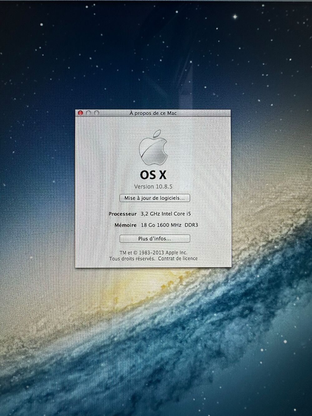
Task: Select the 18 Go 1600 MHz DDR3 text
Action: [x=169, y=225]
